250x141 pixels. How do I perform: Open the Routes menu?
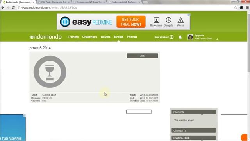105,37
